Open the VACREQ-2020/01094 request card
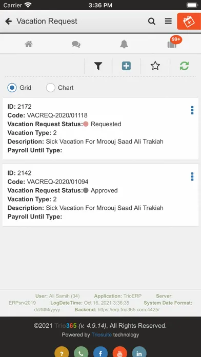Viewport: 201px width, 357px height. tap(100, 195)
